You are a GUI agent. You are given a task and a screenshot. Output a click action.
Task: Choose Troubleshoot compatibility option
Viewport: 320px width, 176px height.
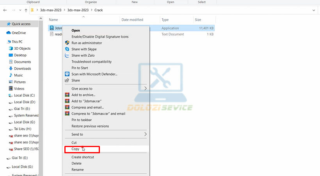click(91, 61)
